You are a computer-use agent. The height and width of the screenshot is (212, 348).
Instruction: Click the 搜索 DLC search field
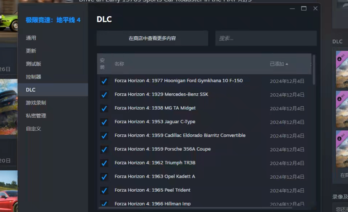click(266, 38)
